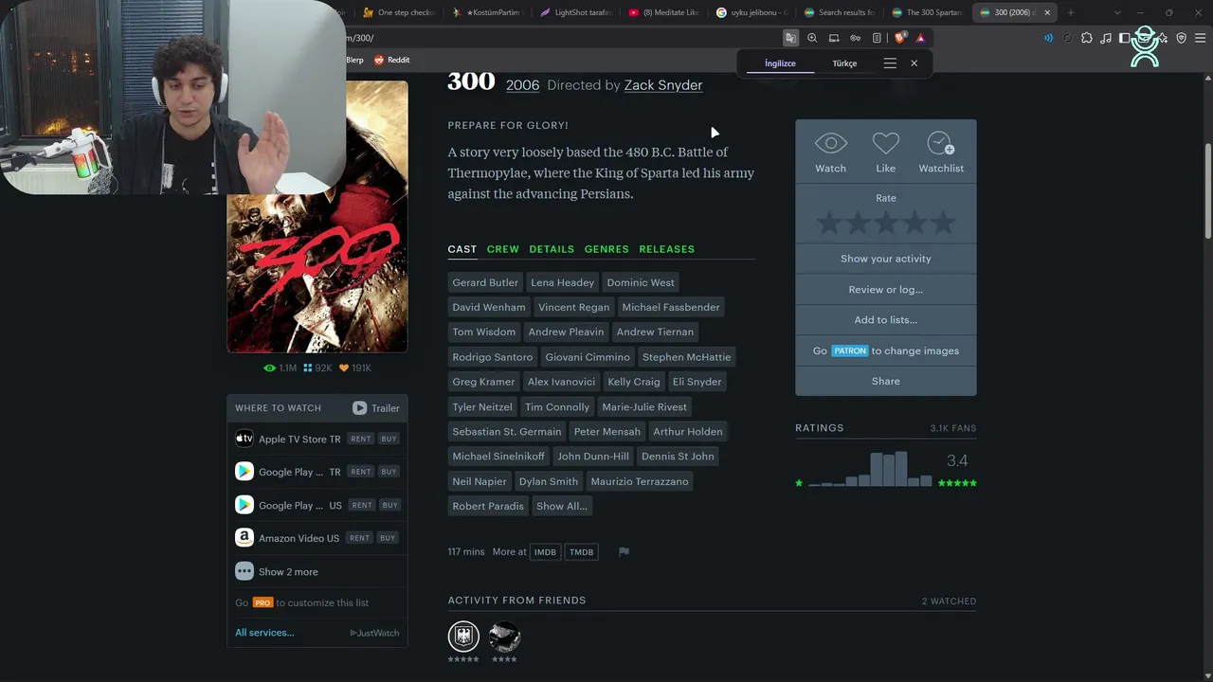Switch to the CREW tab

click(x=503, y=249)
